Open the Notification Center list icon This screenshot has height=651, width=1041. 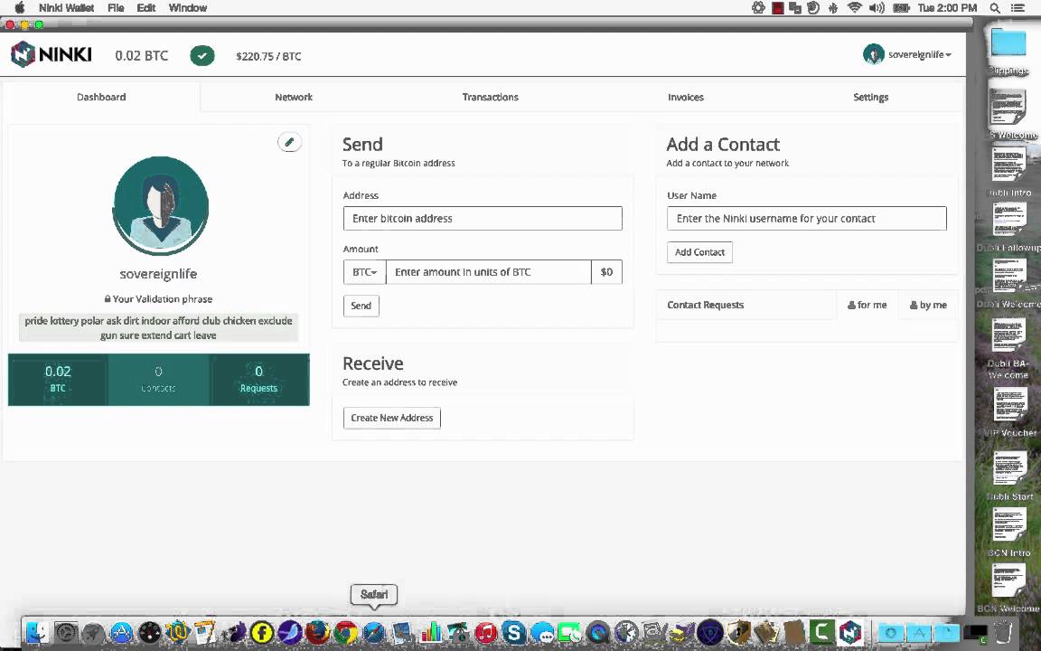pyautogui.click(x=1018, y=8)
